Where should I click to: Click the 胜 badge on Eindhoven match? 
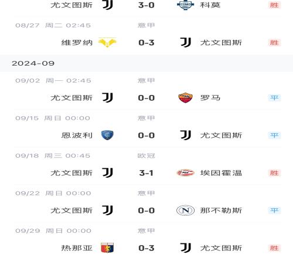pyautogui.click(x=274, y=173)
